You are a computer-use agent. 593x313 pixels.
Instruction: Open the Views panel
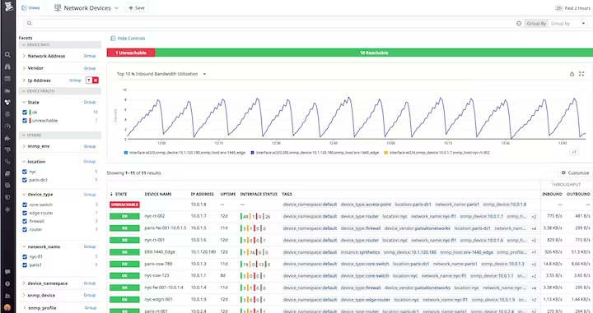[30, 8]
